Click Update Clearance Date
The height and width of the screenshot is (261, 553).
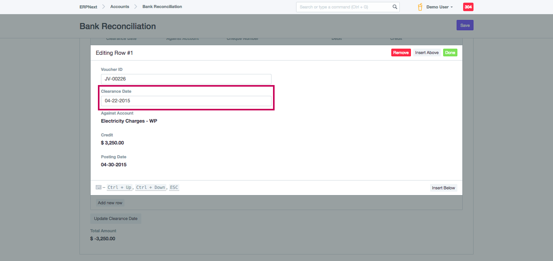pos(116,218)
